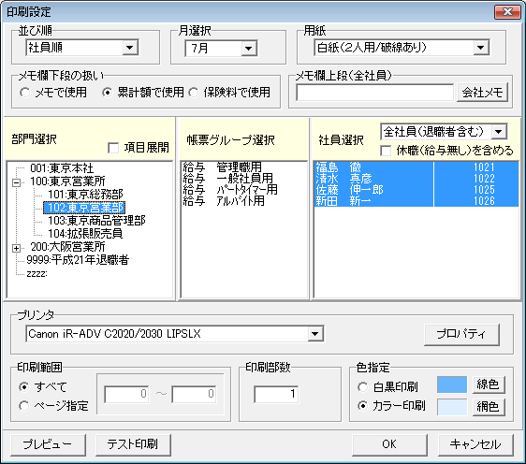This screenshot has width=526, height=464.
Task: Collapse the 100:東京営業所 tree node
Action: pyautogui.click(x=16, y=183)
